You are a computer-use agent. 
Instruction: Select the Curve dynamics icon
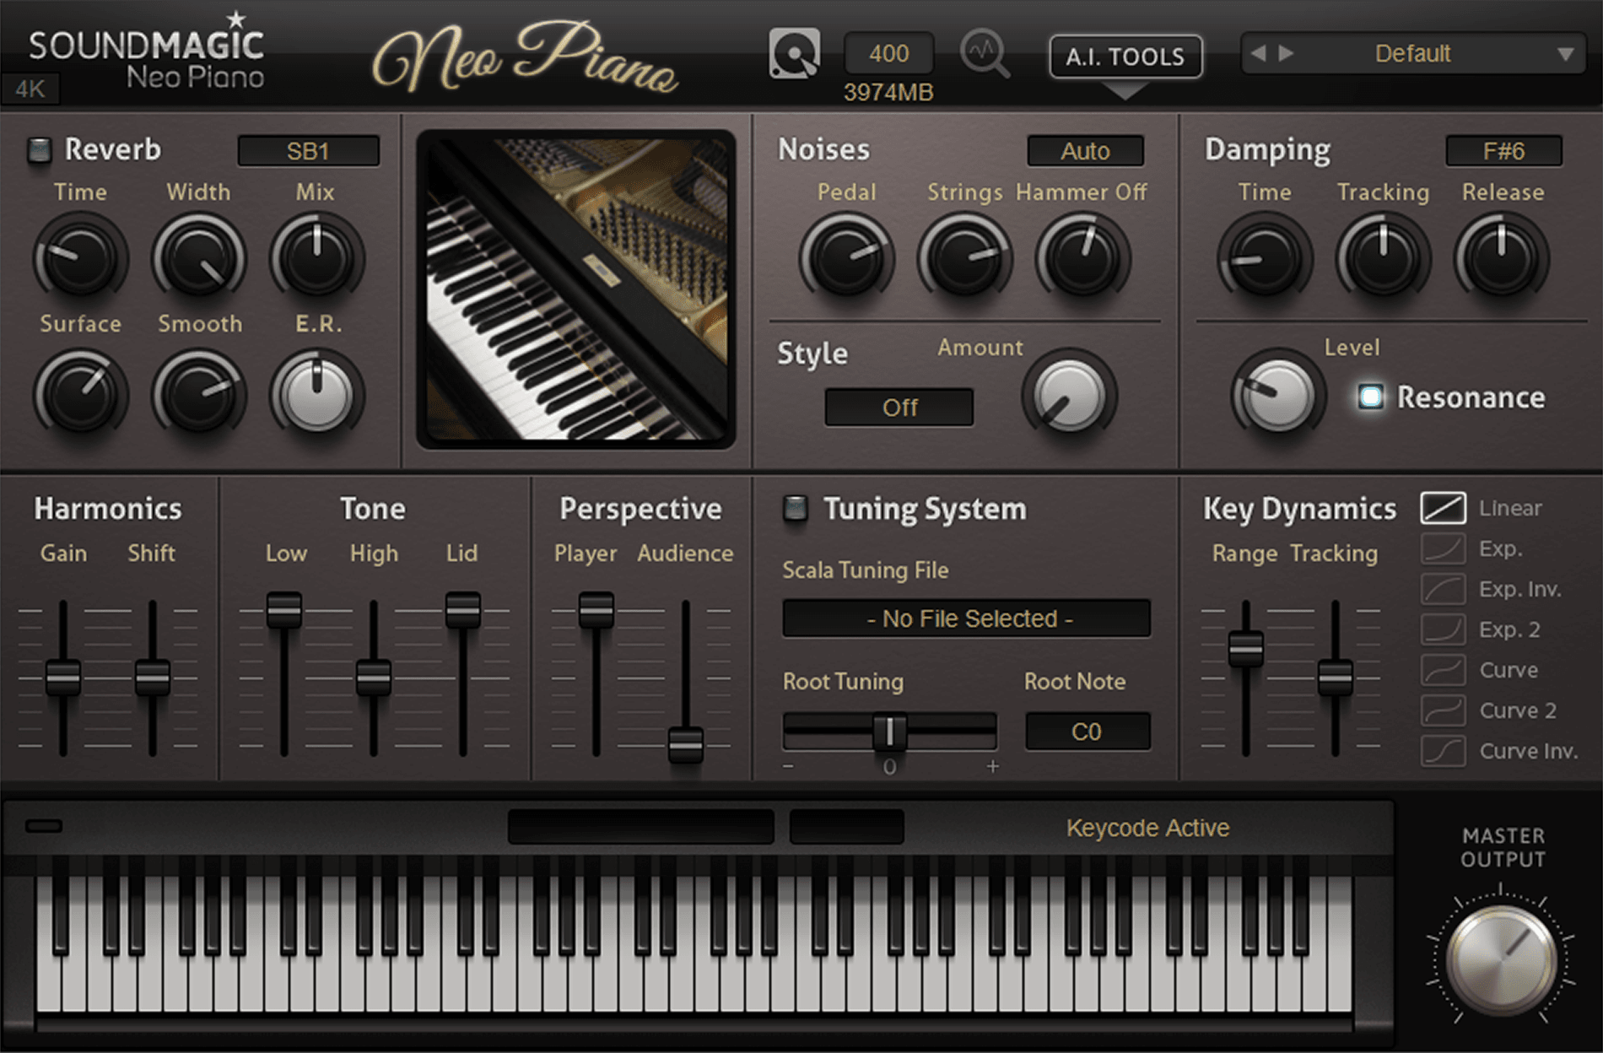click(x=1443, y=670)
